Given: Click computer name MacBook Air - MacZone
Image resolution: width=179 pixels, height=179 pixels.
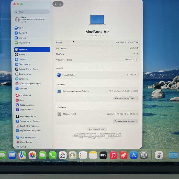Looking at the screenshot, I should click(127, 42).
